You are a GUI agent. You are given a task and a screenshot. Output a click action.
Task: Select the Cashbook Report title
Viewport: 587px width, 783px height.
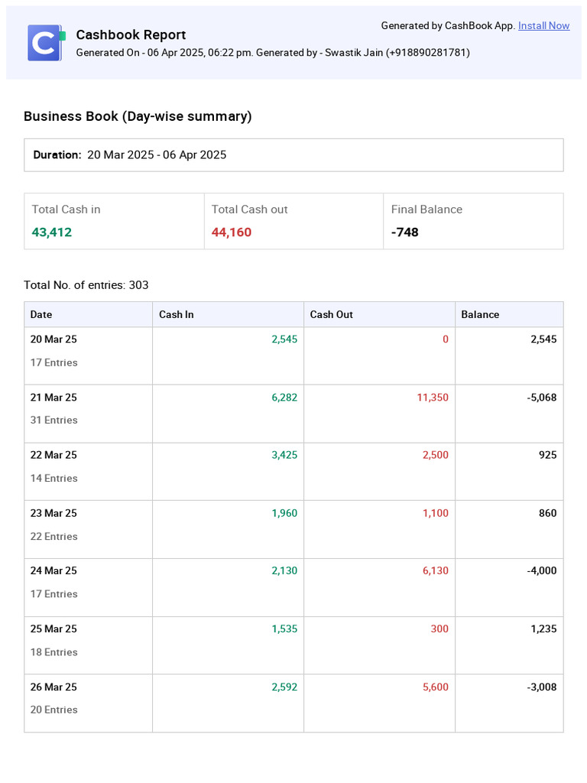coord(131,34)
